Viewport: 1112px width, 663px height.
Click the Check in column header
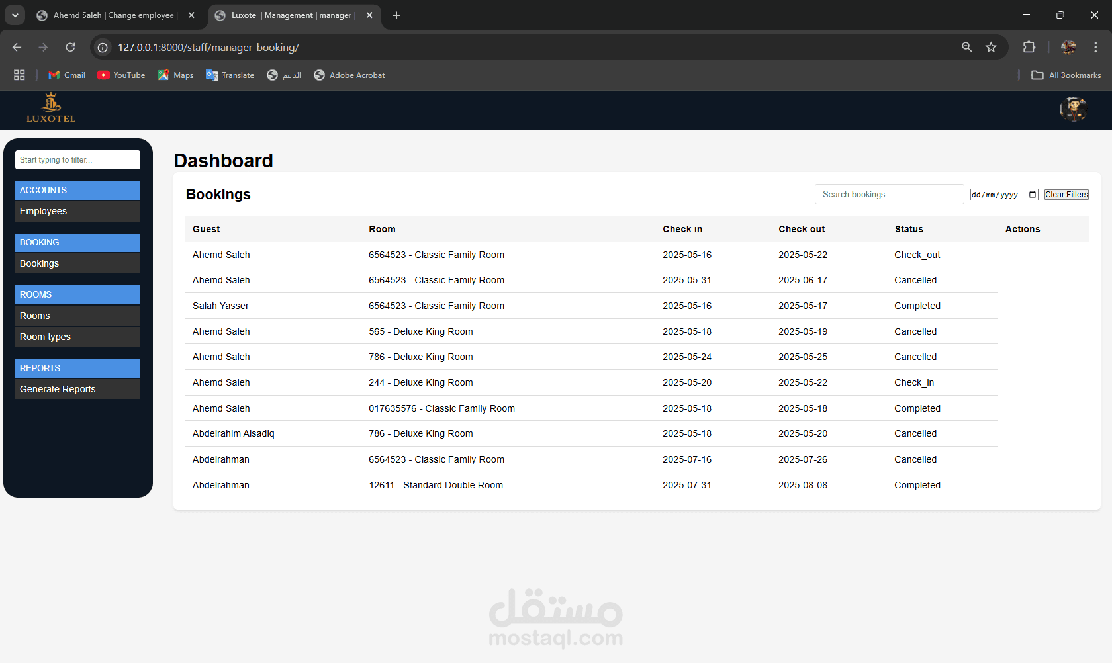tap(682, 230)
